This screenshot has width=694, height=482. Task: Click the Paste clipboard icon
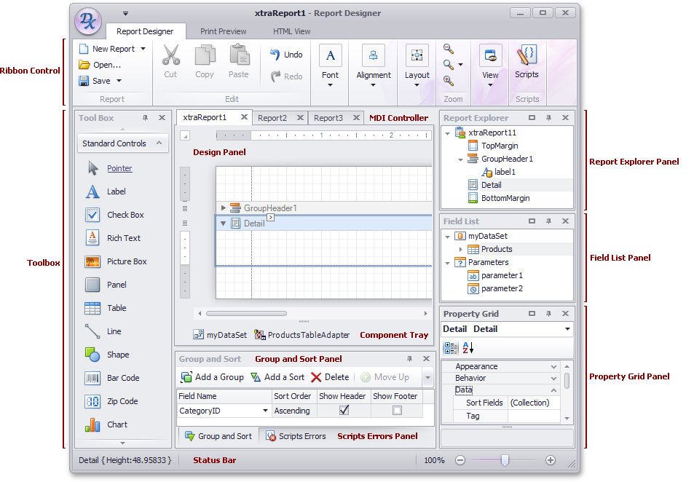click(x=240, y=55)
